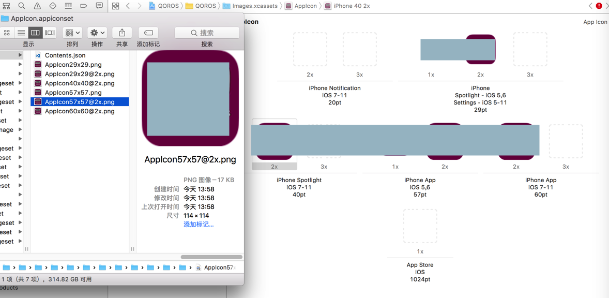Select iPhone Spotlight 40pt 2x icon slot
This screenshot has width=609, height=298.
(x=274, y=141)
